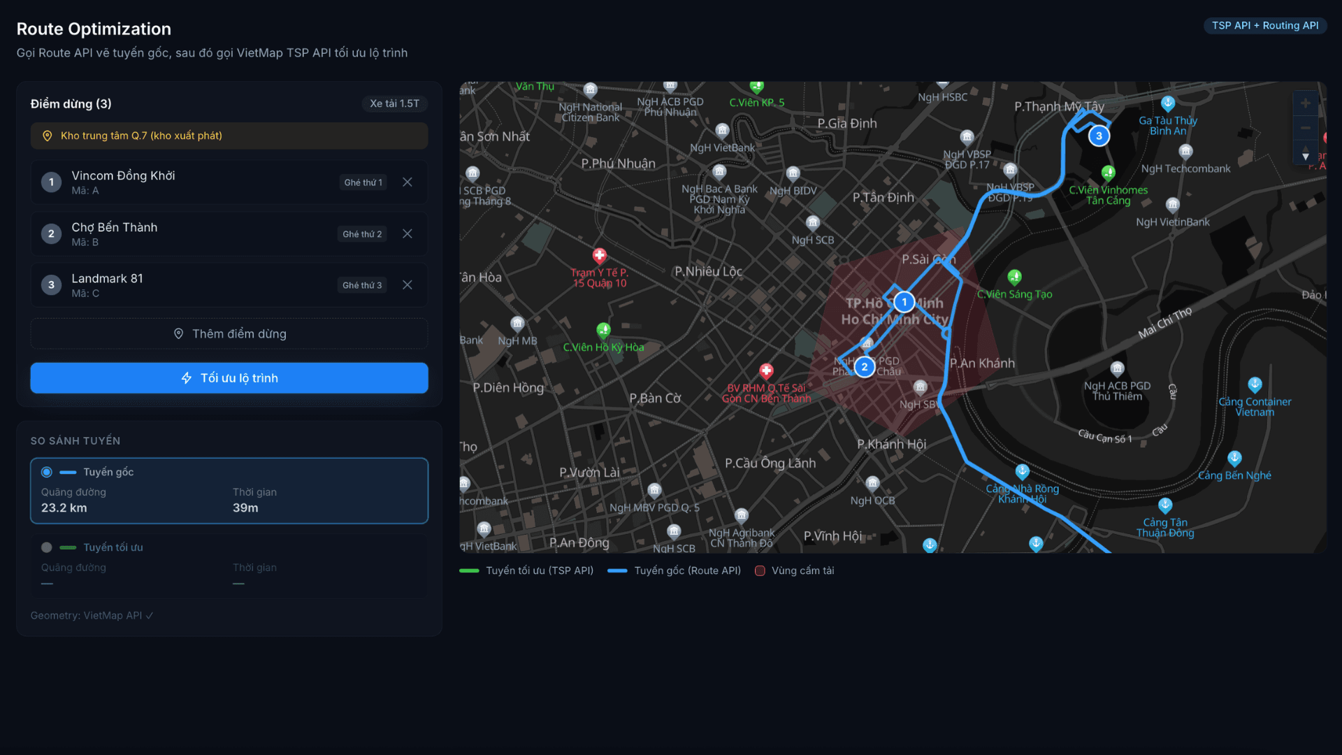The width and height of the screenshot is (1342, 755).
Task: Click the NgH National Citizen Bank marker
Action: [x=590, y=90]
